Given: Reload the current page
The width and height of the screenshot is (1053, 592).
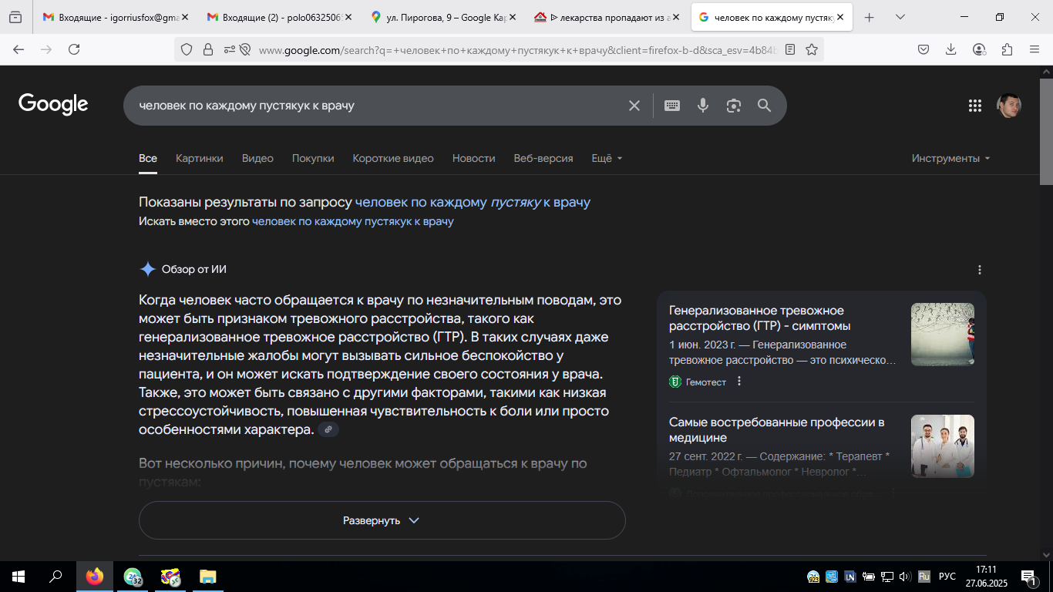Looking at the screenshot, I should (x=74, y=49).
